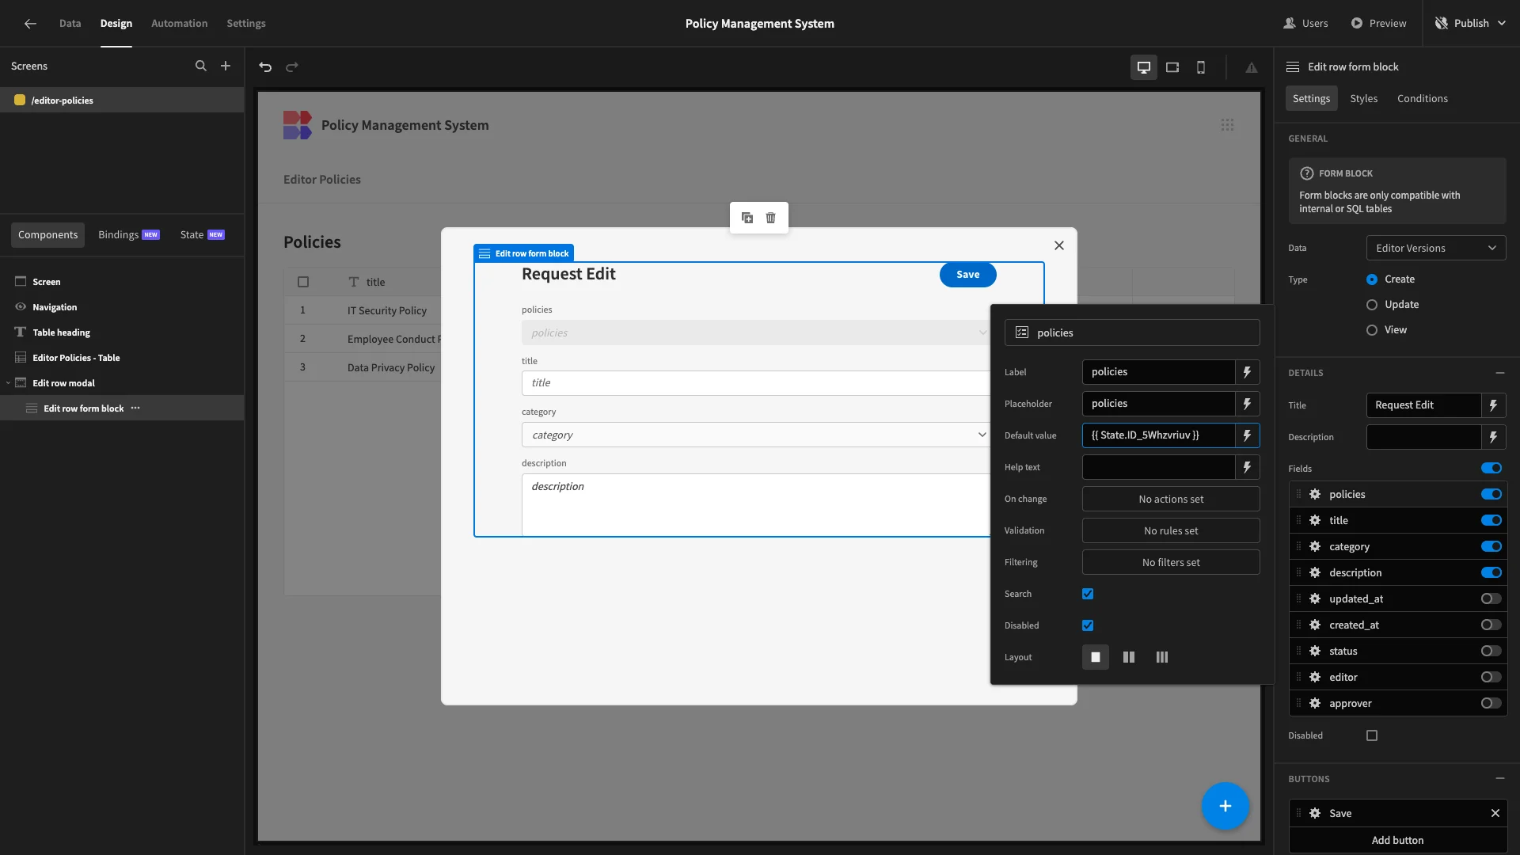Select three-column layout icon
Viewport: 1520px width, 855px height.
tap(1161, 657)
